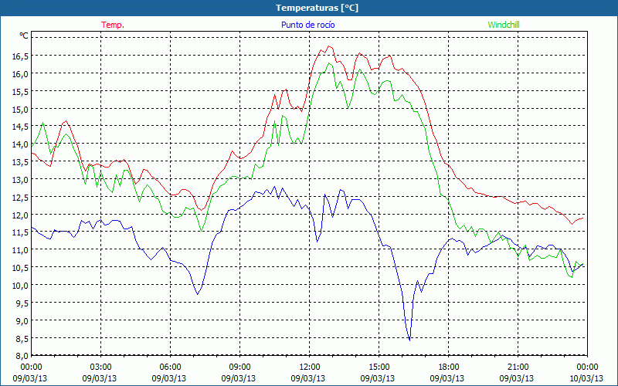Screen dimensions: 618x386
Task: Click the 13,5 y-axis value
Action: click(20, 162)
